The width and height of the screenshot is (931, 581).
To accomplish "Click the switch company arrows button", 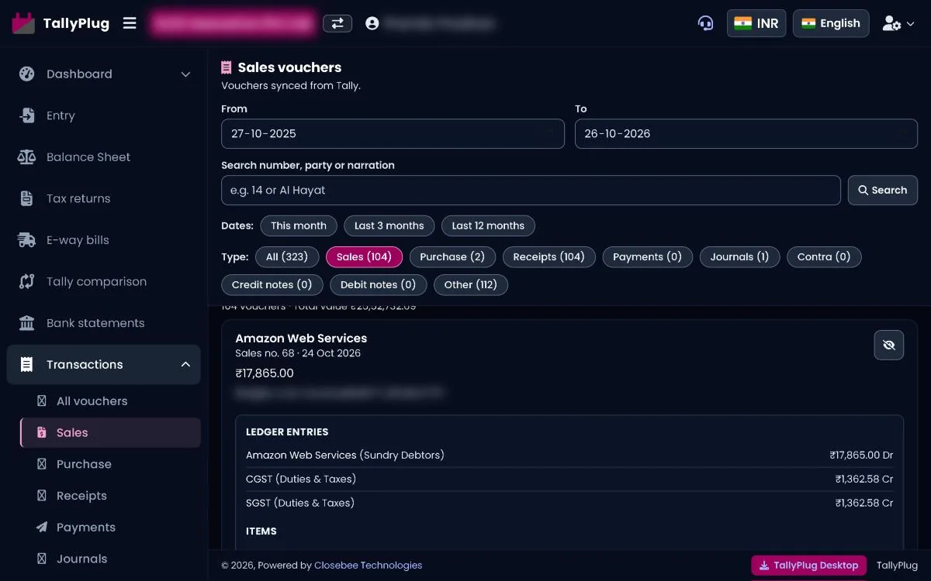I will point(337,23).
